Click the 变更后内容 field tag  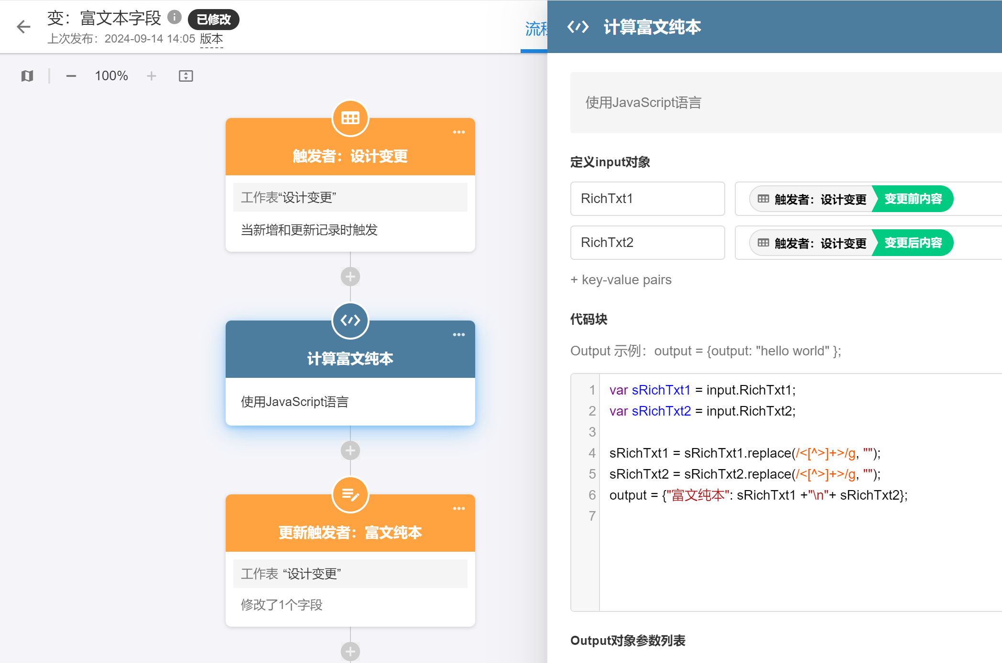[x=913, y=243]
